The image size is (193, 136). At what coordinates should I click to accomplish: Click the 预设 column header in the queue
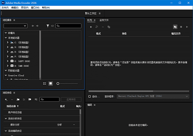124,33
